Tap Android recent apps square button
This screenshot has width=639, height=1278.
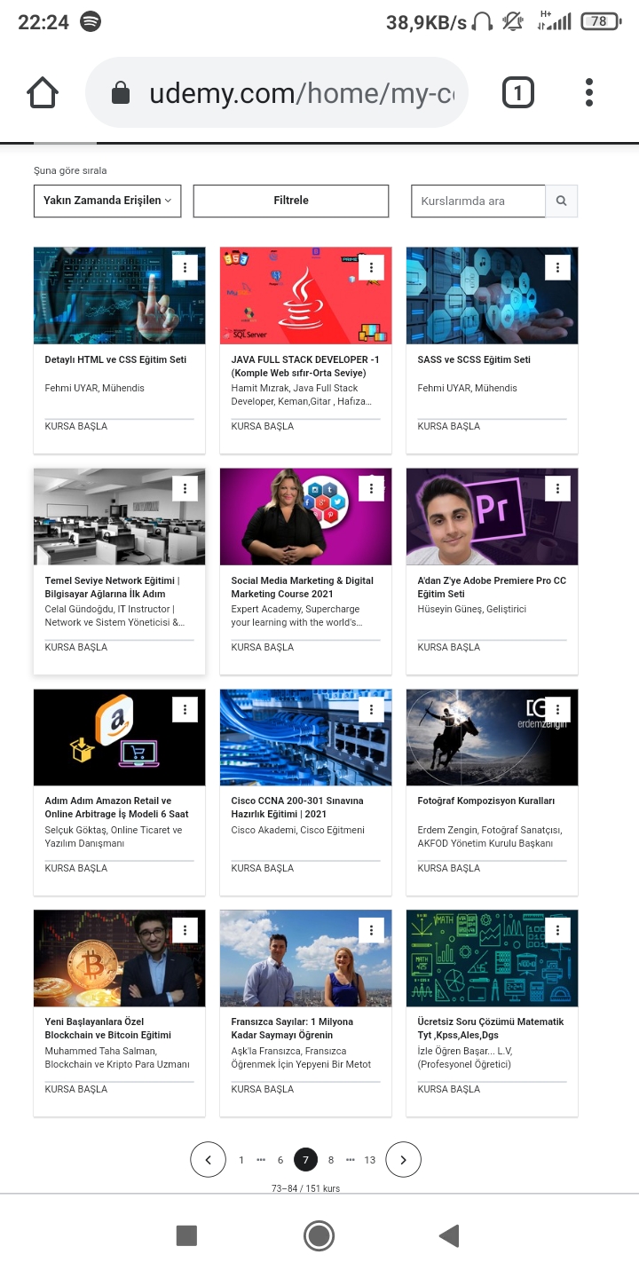click(186, 1235)
